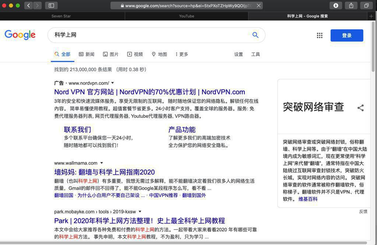Screen dimensions: 377x245
Task: Expand the park.mobayke.com dropdown arrow
Action: [140, 212]
